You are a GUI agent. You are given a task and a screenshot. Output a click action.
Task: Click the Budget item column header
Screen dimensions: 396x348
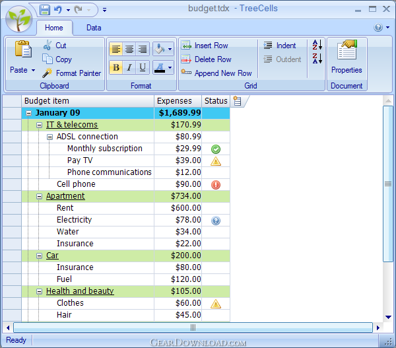88,101
